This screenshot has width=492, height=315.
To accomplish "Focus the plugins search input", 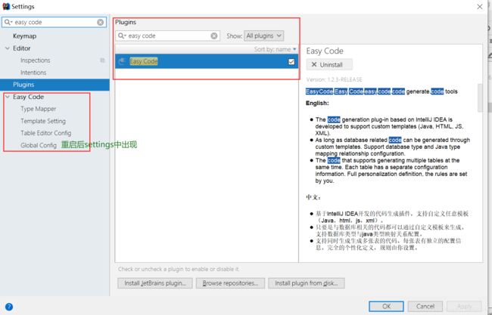I will point(168,36).
